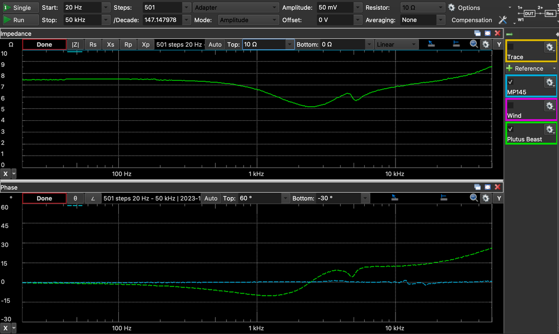Open the Linear scale dropdown
Screen dimensions: 559x334
pos(396,44)
